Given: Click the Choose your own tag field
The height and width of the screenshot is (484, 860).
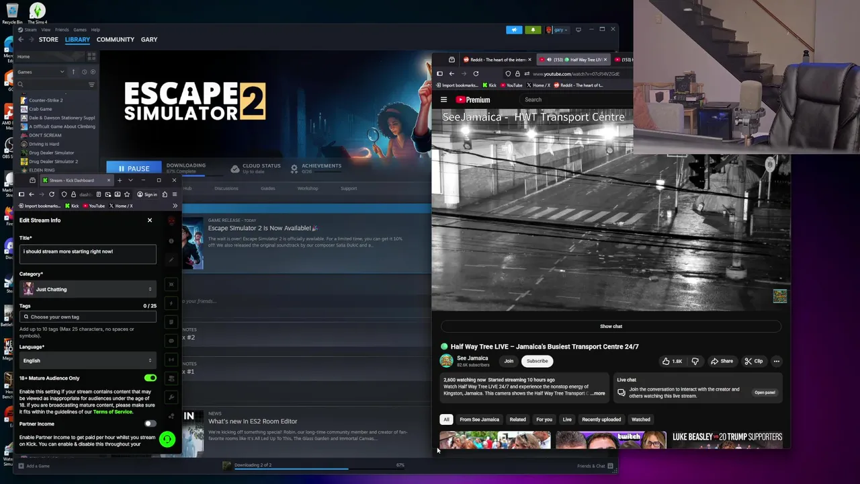Looking at the screenshot, I should (88, 317).
